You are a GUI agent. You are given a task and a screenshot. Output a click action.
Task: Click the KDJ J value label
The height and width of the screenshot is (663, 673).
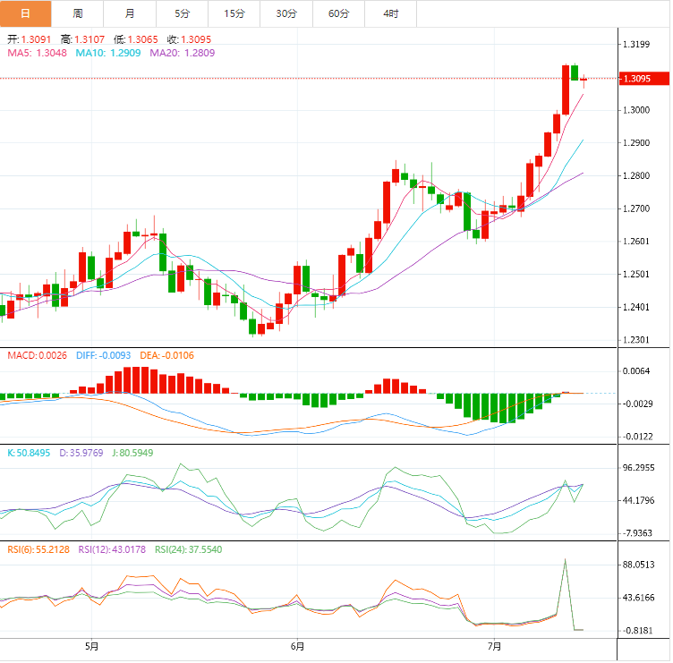(x=130, y=453)
